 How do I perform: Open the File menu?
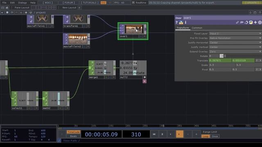click(5, 3)
